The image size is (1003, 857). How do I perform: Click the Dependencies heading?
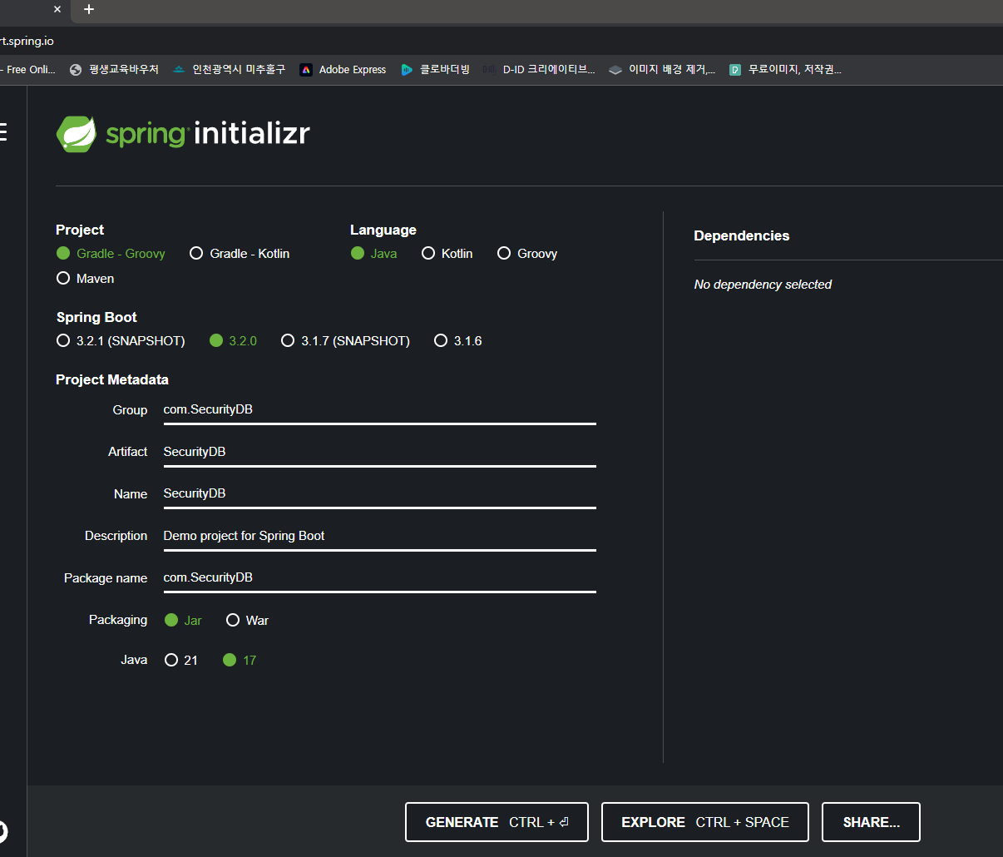coord(742,236)
